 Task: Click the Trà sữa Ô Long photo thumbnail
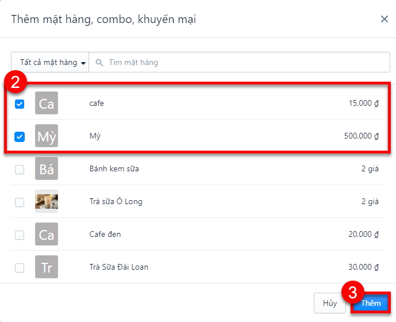(47, 201)
